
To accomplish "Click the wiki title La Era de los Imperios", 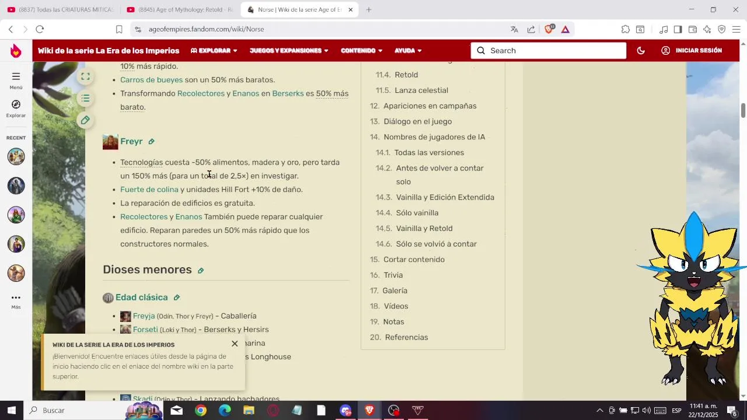I will click(x=109, y=51).
